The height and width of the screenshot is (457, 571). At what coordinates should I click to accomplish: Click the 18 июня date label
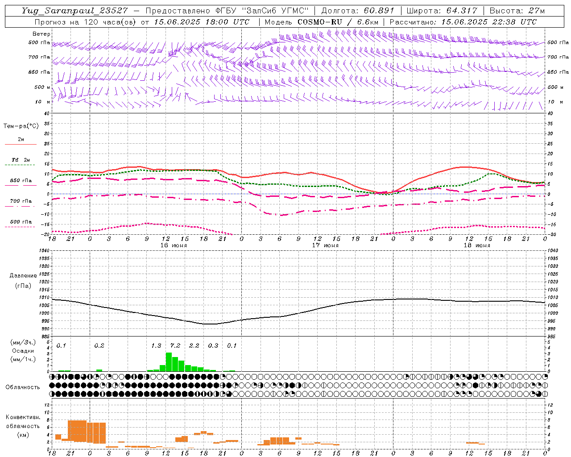point(477,245)
